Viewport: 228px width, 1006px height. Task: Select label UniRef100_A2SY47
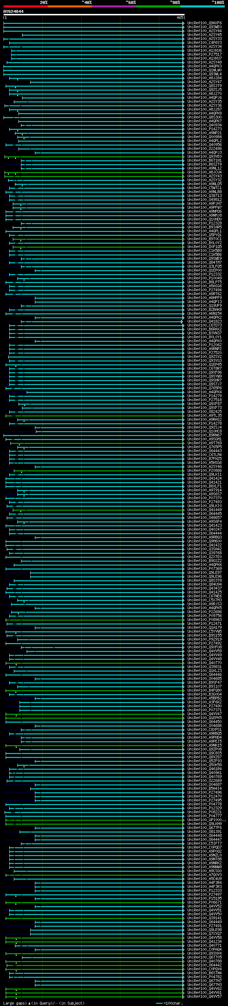[204, 82]
